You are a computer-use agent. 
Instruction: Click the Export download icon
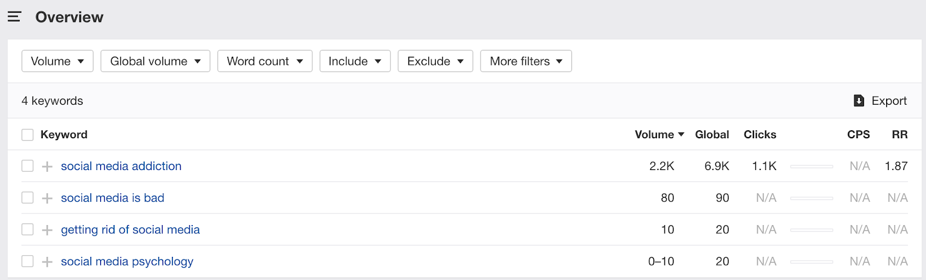(859, 101)
